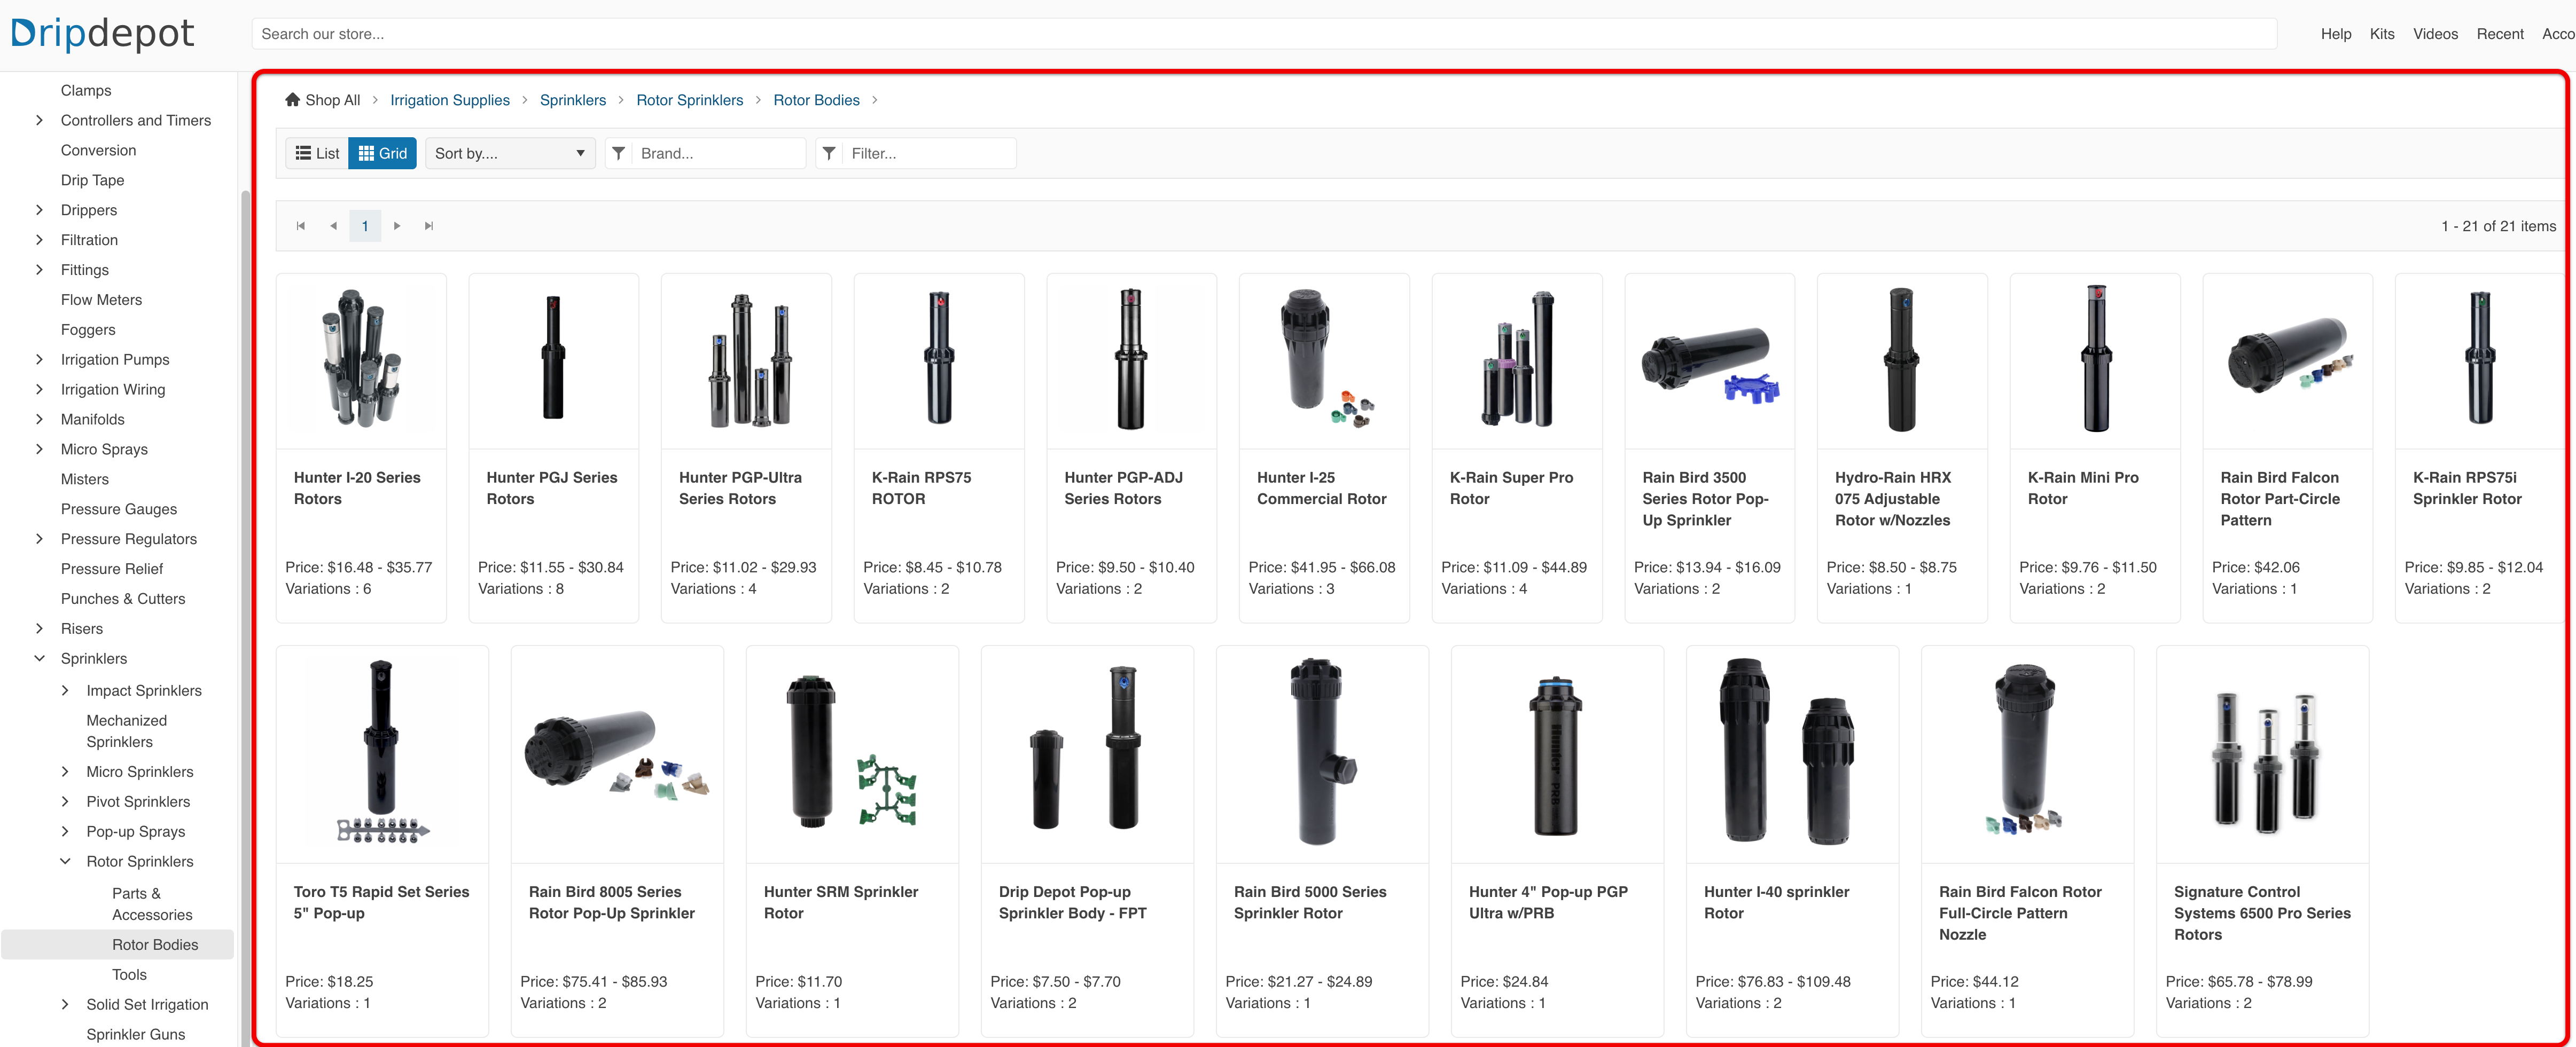Open Hunter PGJ Series Rotors product
This screenshot has width=2576, height=1047.
click(x=552, y=487)
